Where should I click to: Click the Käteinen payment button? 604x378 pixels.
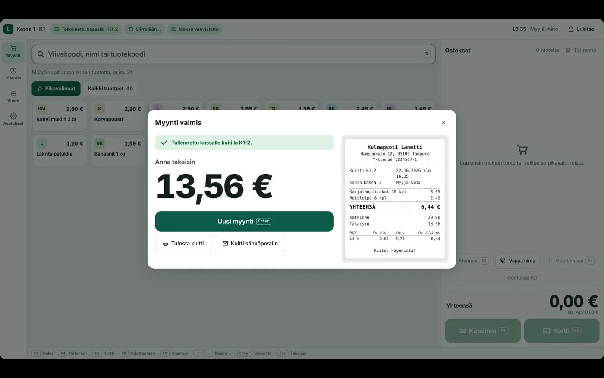[483, 330]
